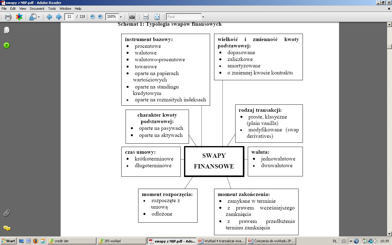This screenshot has height=245, width=392.
Task: Click the Fit Width scrolling icon
Action: pos(146,17)
